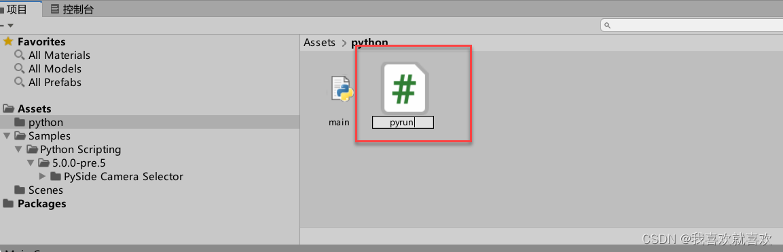This screenshot has width=783, height=252.
Task: Click the pyrun rename text field
Action: click(403, 122)
